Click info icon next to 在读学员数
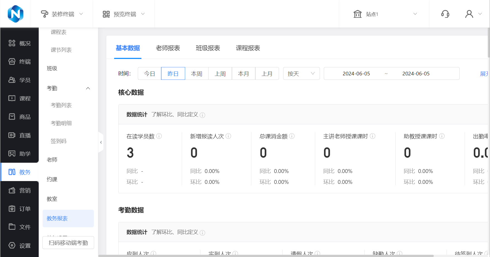 (159, 136)
